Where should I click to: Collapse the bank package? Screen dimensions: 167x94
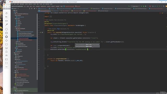pyautogui.click(x=16, y=30)
